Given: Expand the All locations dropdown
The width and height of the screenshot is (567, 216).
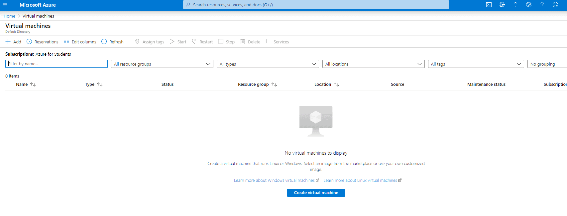Looking at the screenshot, I should (x=374, y=64).
